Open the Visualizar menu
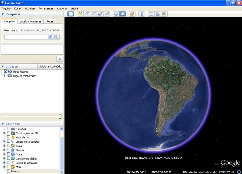Screen dimensions: 242x174 [x=30, y=8]
